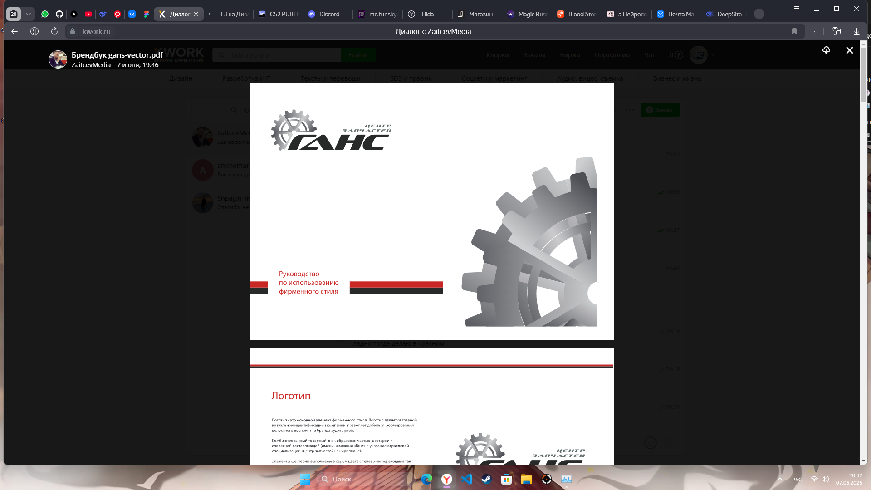Viewport: 871px width, 490px height.
Task: Click the Yandex home button
Action: 34,31
